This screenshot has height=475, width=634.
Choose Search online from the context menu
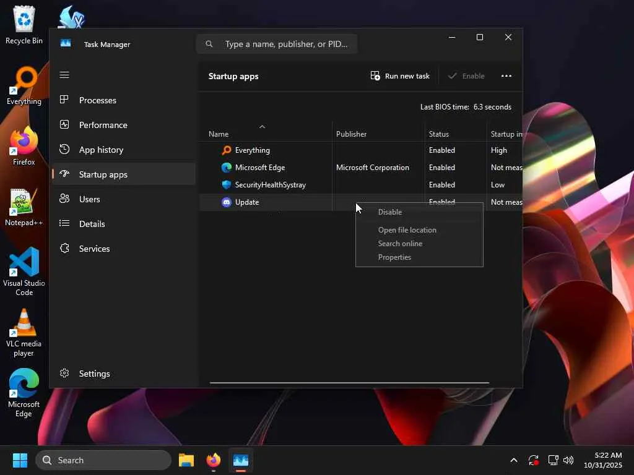[419, 244]
